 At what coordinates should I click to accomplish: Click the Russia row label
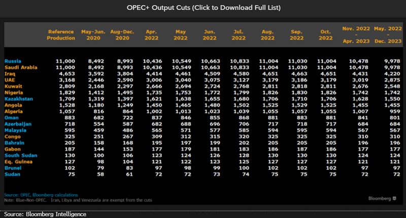(13, 61)
